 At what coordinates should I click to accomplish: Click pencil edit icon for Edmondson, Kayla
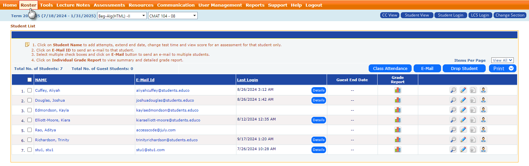[463, 110]
